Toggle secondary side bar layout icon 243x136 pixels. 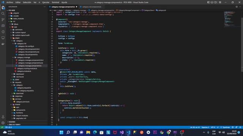pos(215,2)
